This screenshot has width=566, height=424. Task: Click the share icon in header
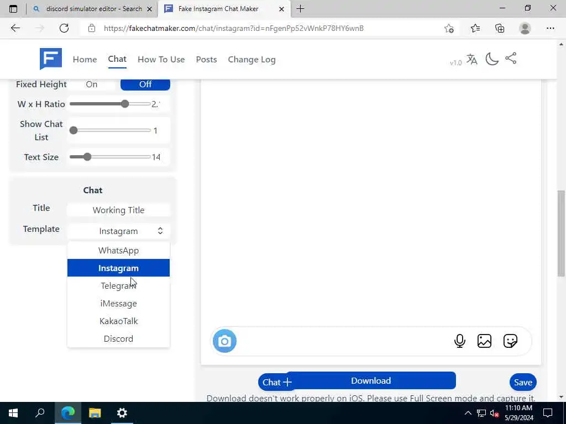click(511, 59)
